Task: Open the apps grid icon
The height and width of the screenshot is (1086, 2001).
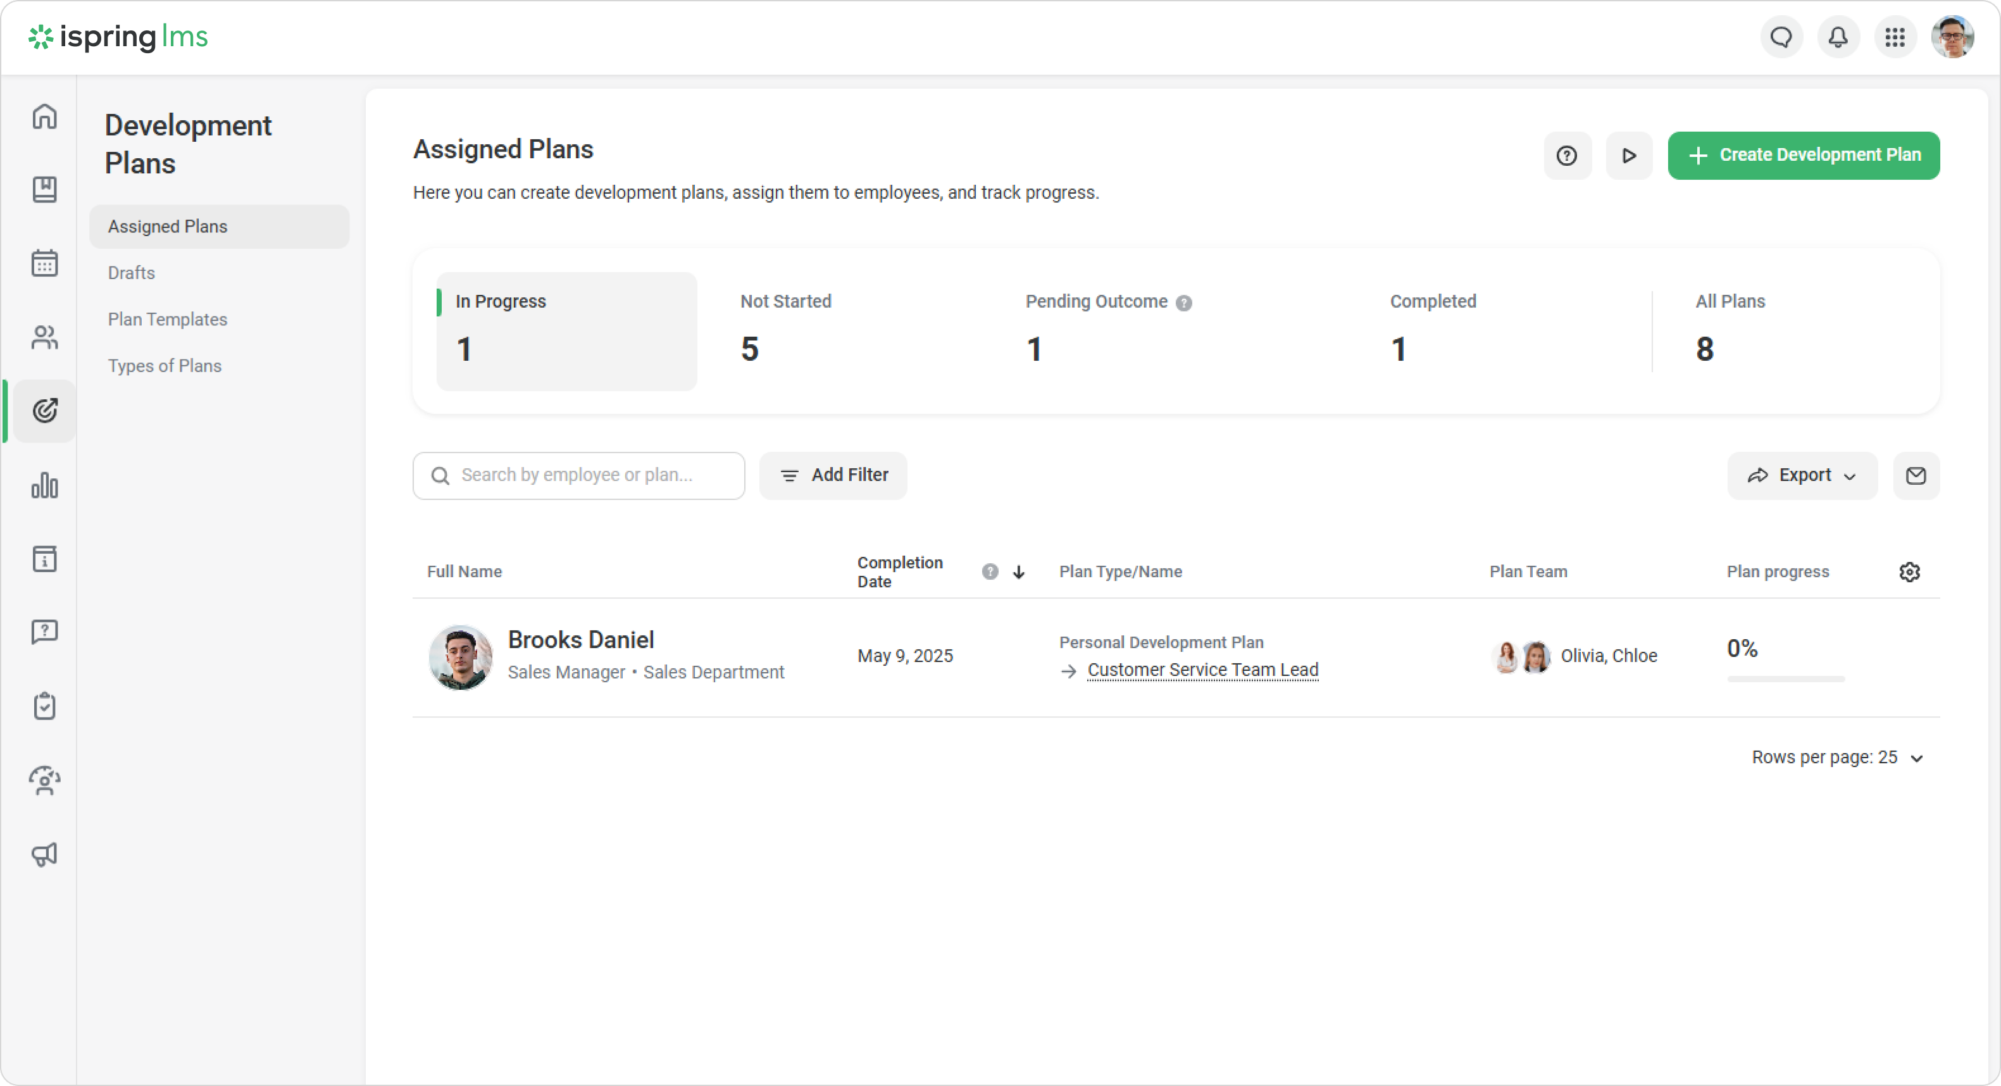Action: tap(1895, 37)
